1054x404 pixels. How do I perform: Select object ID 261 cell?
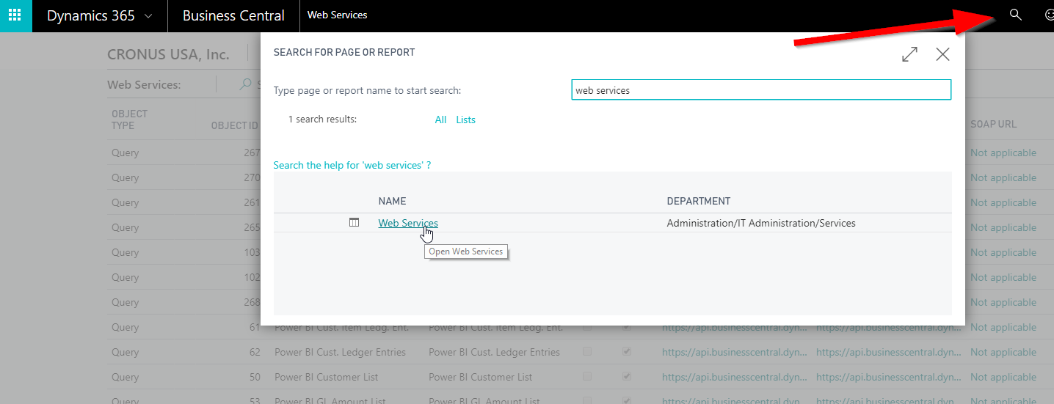pos(252,202)
